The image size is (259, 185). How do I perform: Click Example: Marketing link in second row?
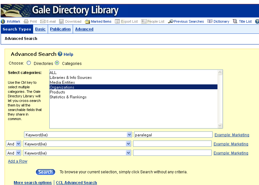click(231, 144)
